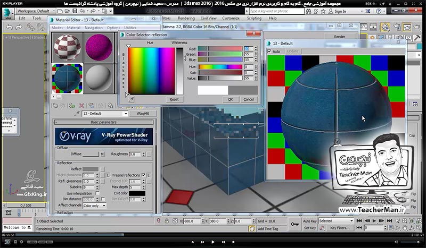
Task: Toggle Auto Key animation mode
Action: (x=309, y=221)
